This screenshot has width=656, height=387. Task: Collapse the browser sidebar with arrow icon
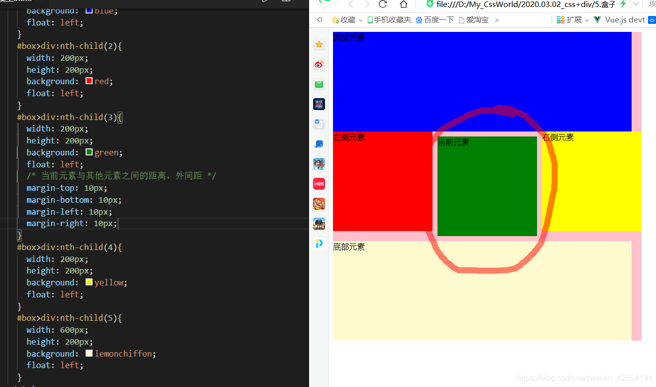click(320, 20)
